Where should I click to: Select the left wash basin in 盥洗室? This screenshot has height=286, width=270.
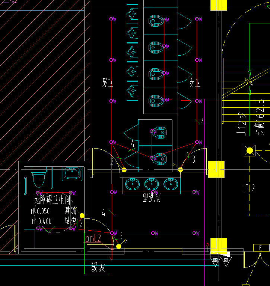tap(133, 184)
